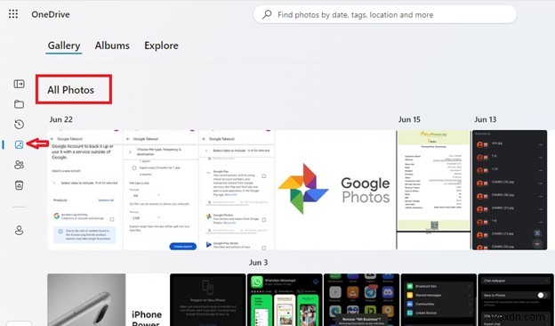Click the Jun 22 date label

[x=60, y=119]
